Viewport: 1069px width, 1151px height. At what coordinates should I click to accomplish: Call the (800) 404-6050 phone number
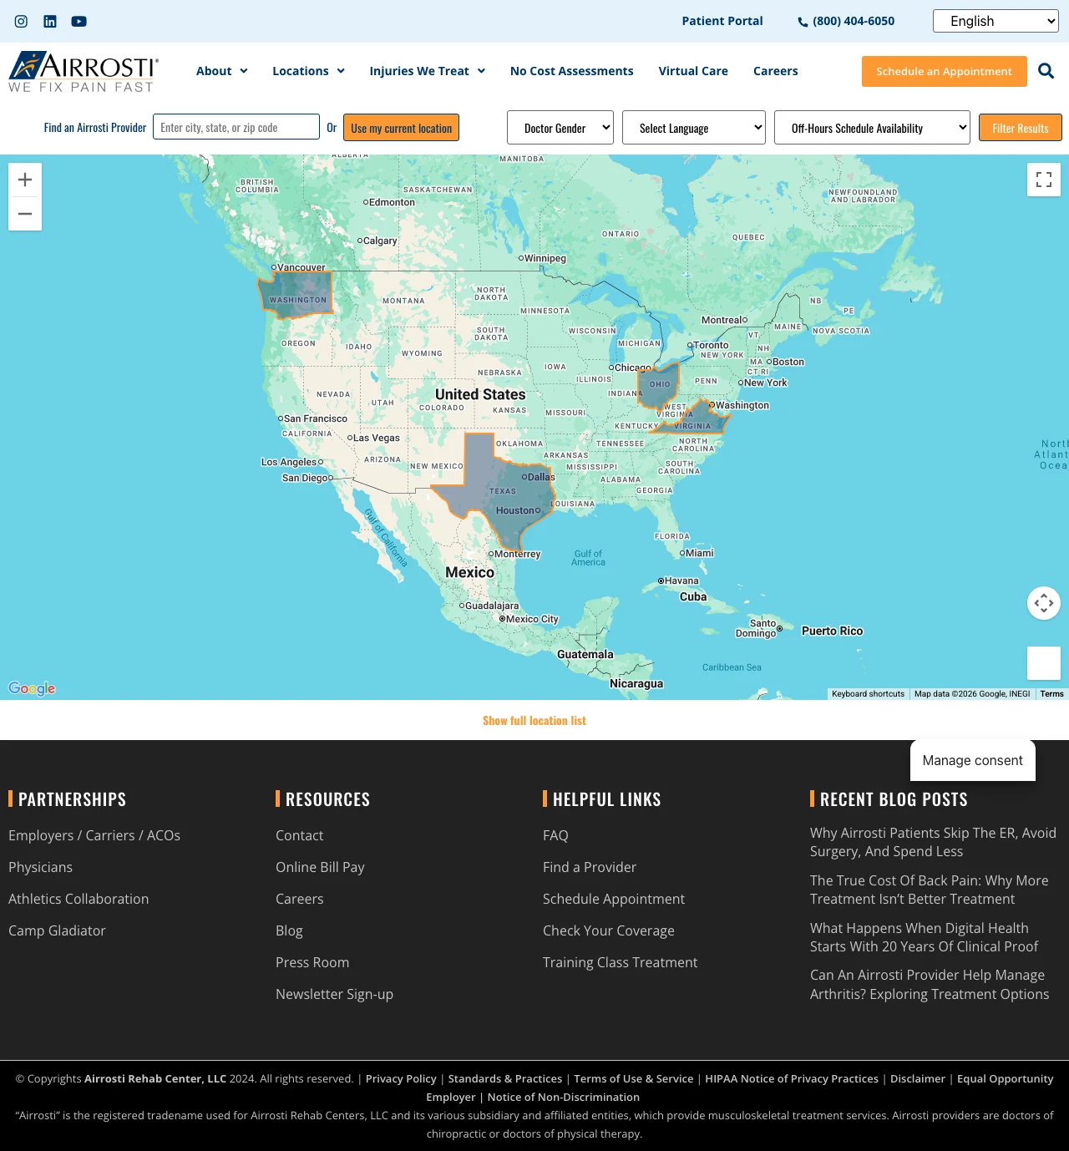tap(846, 21)
